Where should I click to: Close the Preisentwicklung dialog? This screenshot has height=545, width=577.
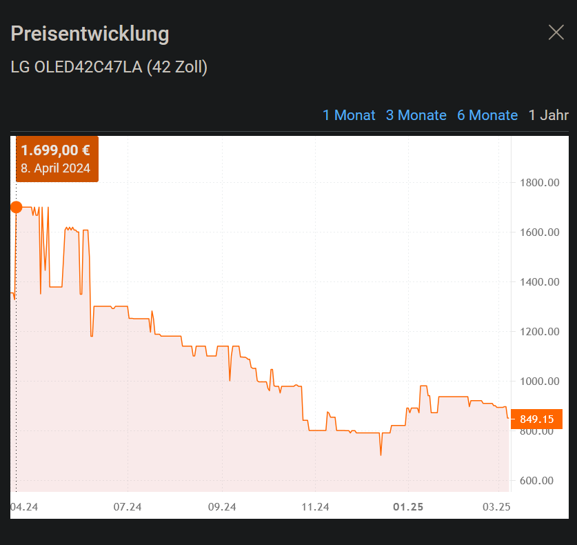click(556, 32)
